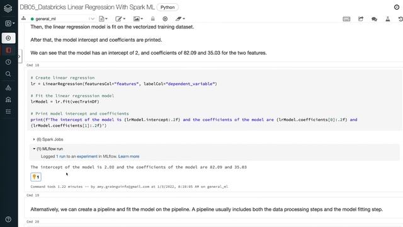The height and width of the screenshot is (227, 403).
Task: Open the Help question mark icon
Action: point(8,219)
